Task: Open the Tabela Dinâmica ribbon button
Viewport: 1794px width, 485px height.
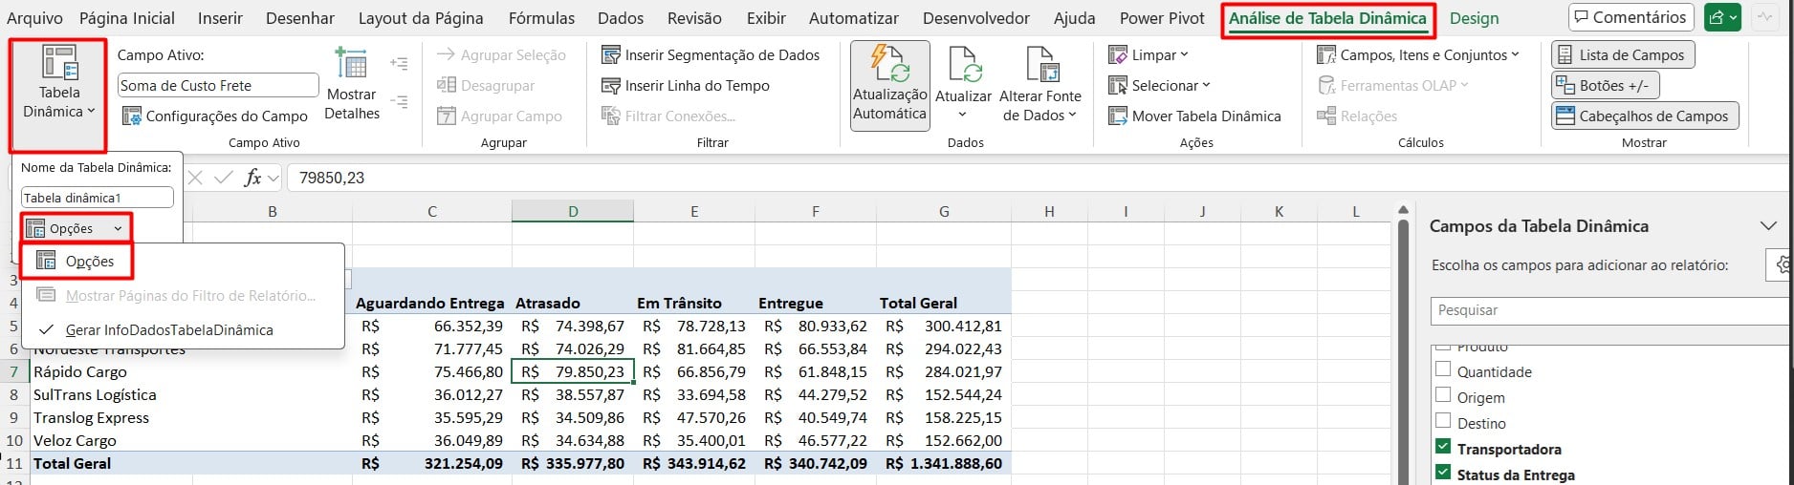Action: pos(58,84)
